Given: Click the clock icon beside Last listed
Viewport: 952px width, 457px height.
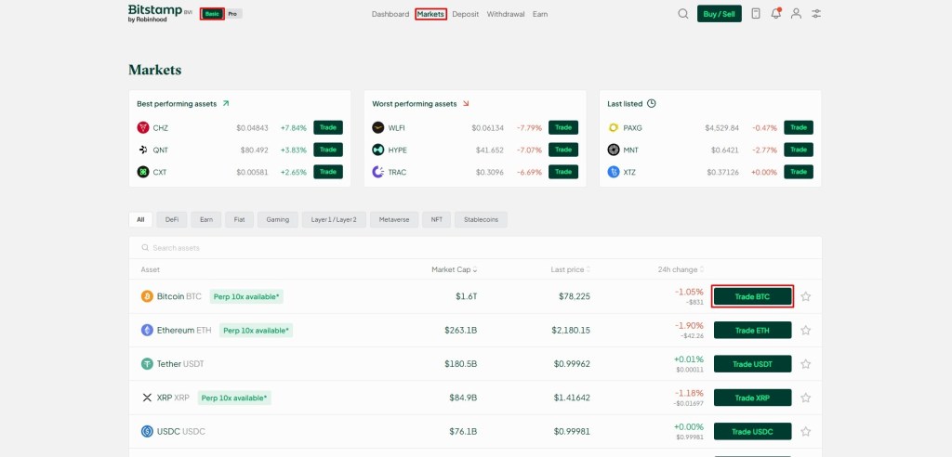Looking at the screenshot, I should click(652, 104).
